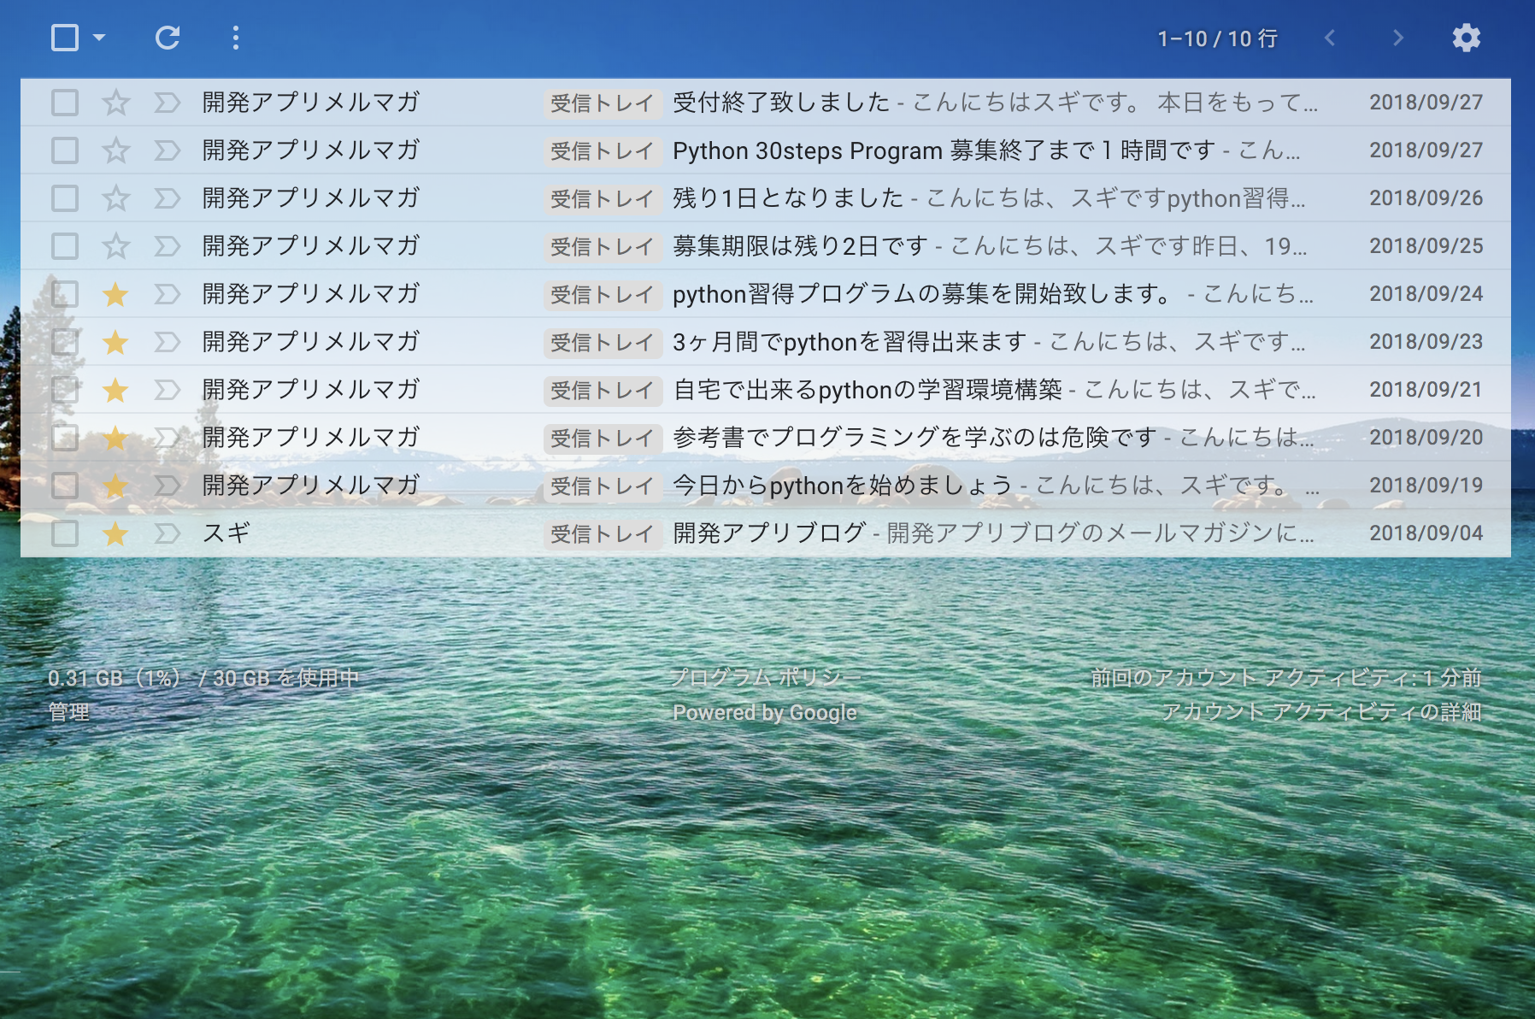Open email 残り1日となりました
The width and height of the screenshot is (1535, 1019).
click(788, 198)
